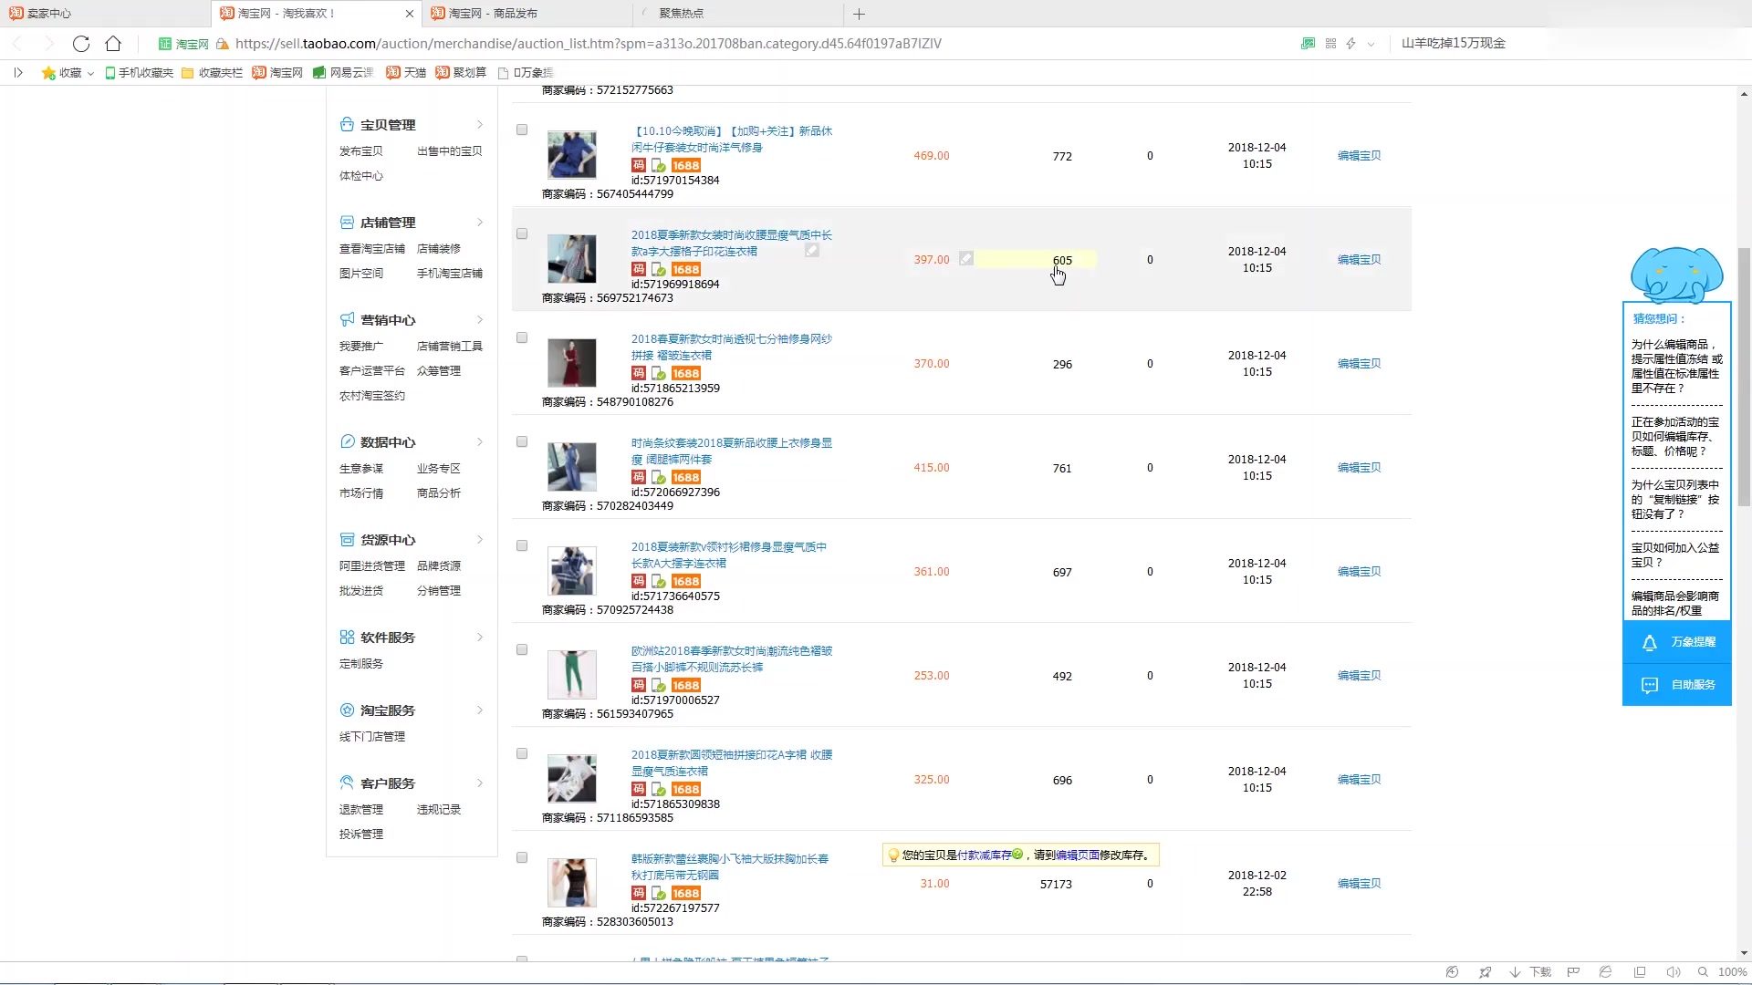
Task: Reload the page with the refresh icon
Action: pyautogui.click(x=81, y=43)
